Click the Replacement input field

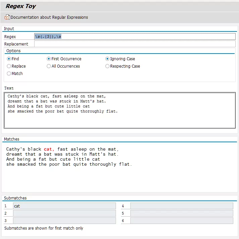tap(134, 44)
